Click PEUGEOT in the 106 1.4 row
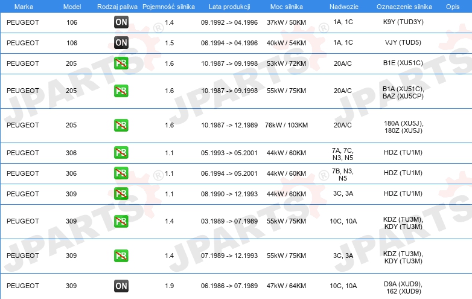 click(x=23, y=22)
